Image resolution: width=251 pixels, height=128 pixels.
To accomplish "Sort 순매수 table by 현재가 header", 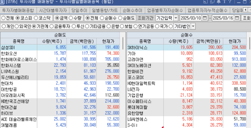I will [235, 41].
